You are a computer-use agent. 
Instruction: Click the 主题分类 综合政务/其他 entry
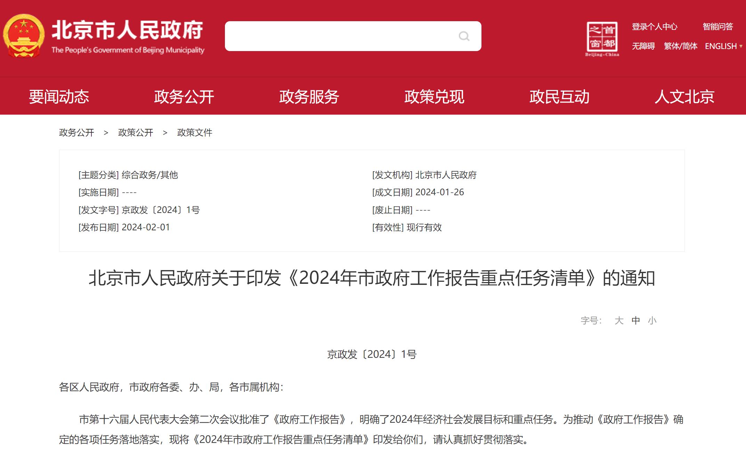click(x=128, y=175)
